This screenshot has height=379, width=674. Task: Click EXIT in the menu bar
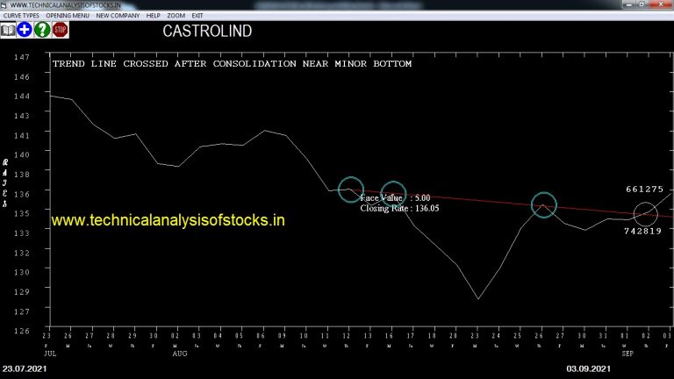coord(197,16)
